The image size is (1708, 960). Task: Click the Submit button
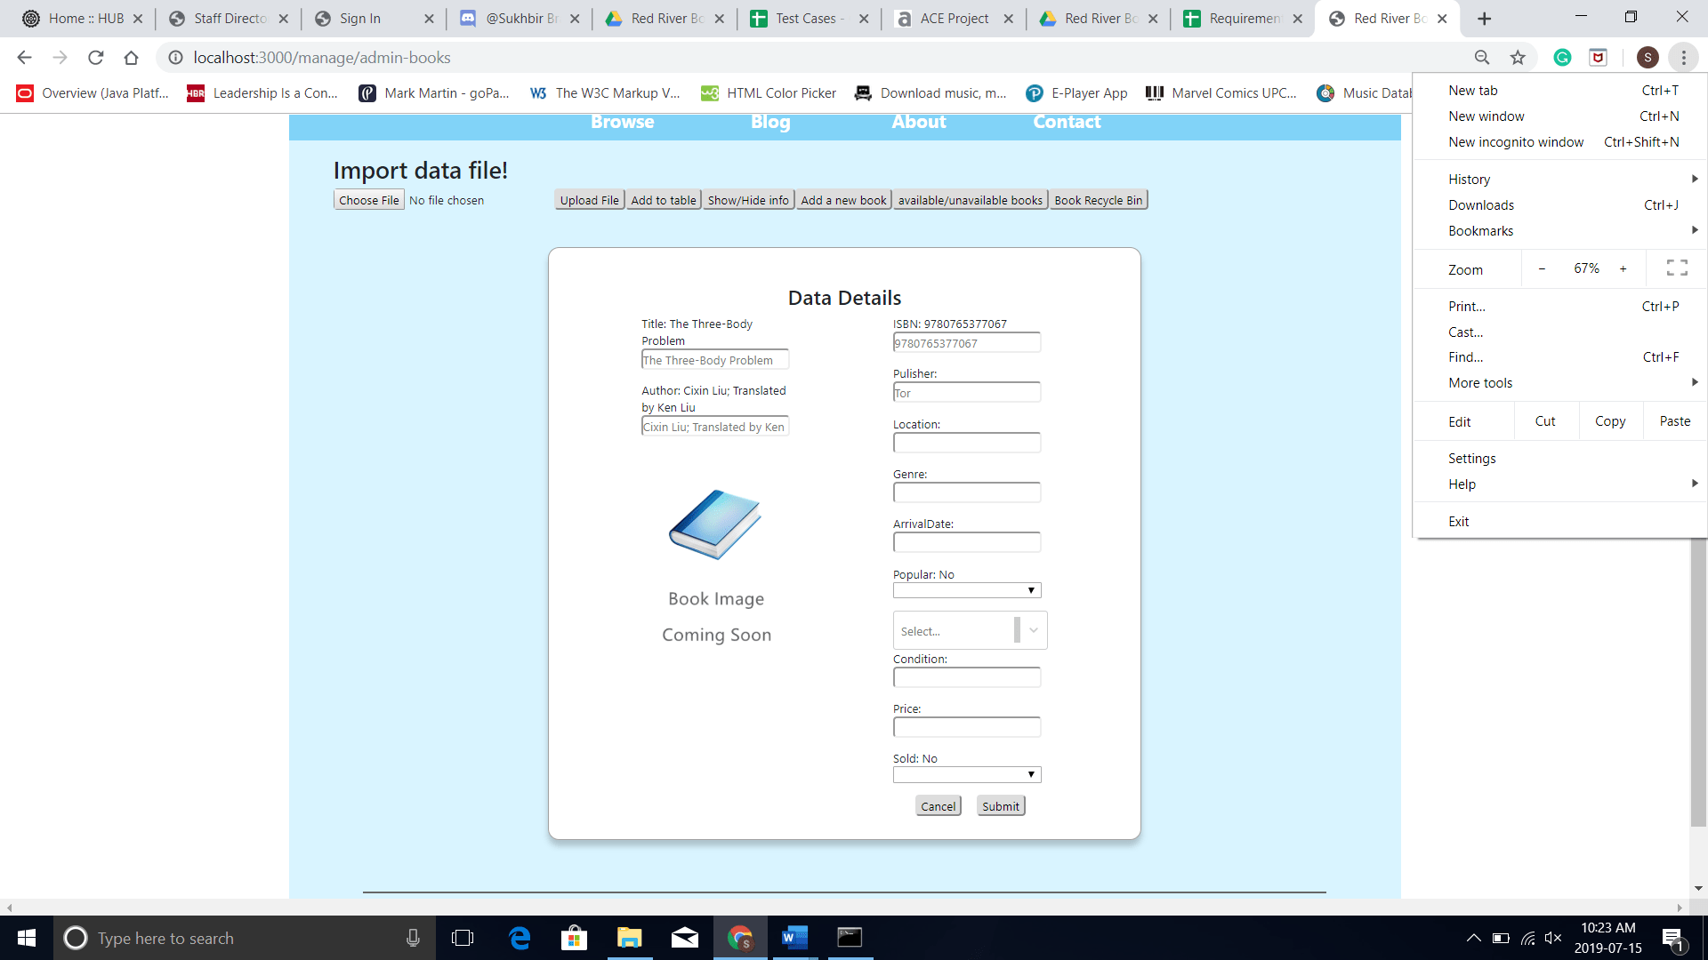(x=1001, y=806)
